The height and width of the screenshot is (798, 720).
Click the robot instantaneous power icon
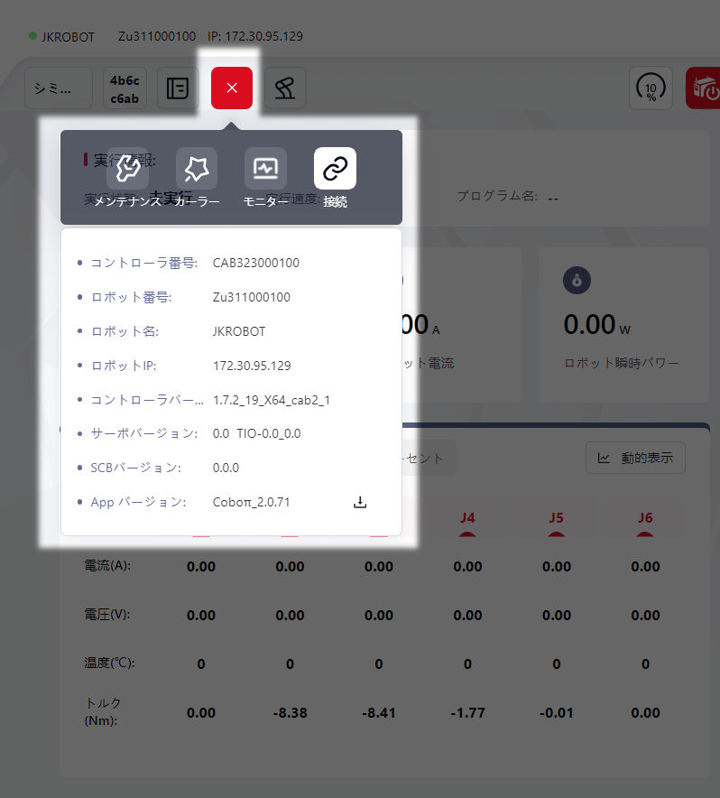577,281
